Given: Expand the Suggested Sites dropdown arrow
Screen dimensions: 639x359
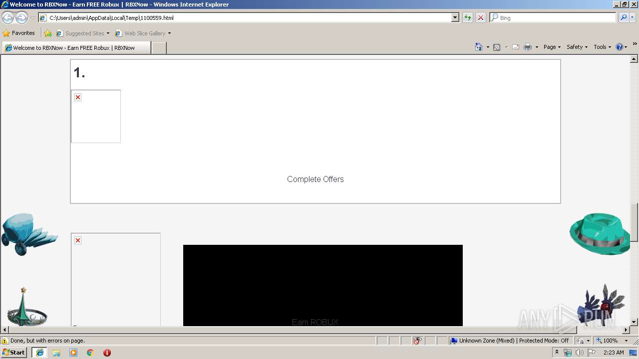Looking at the screenshot, I should pos(108,33).
